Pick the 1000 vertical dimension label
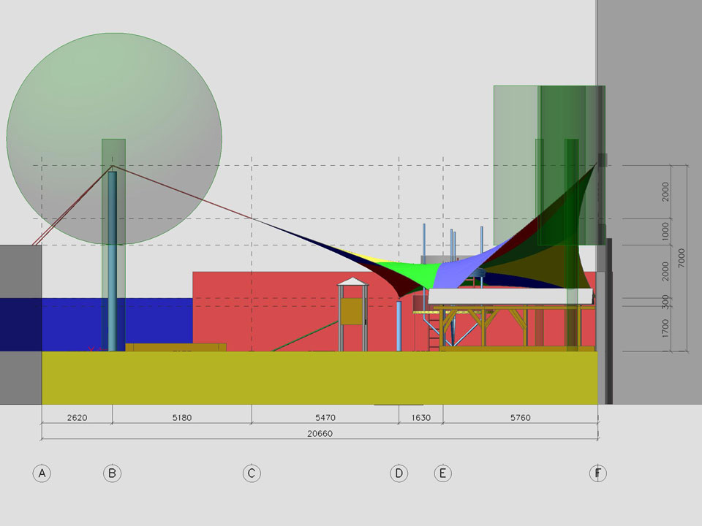 point(665,232)
